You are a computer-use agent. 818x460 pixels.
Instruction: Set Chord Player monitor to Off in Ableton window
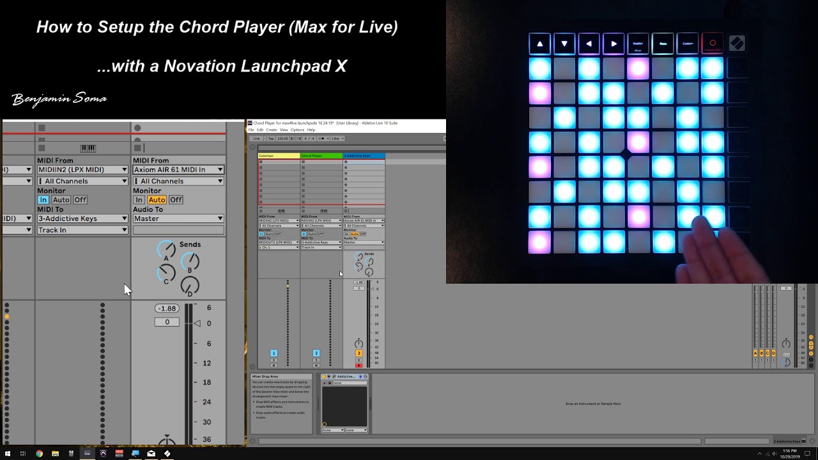pyautogui.click(x=320, y=234)
